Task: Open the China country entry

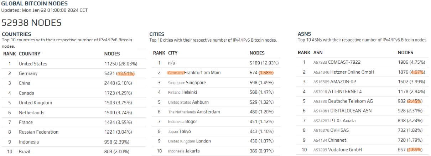Action: coord(25,83)
